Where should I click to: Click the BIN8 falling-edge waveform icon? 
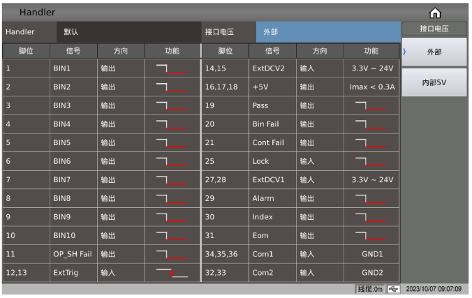pos(171,199)
